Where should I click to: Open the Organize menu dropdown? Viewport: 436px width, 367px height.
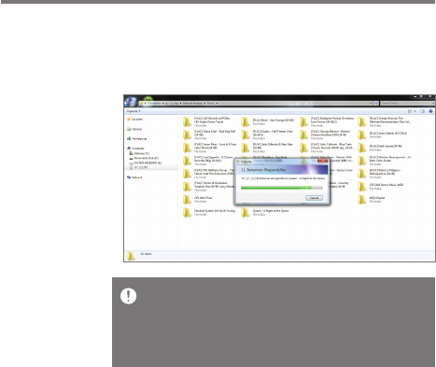coord(133,111)
